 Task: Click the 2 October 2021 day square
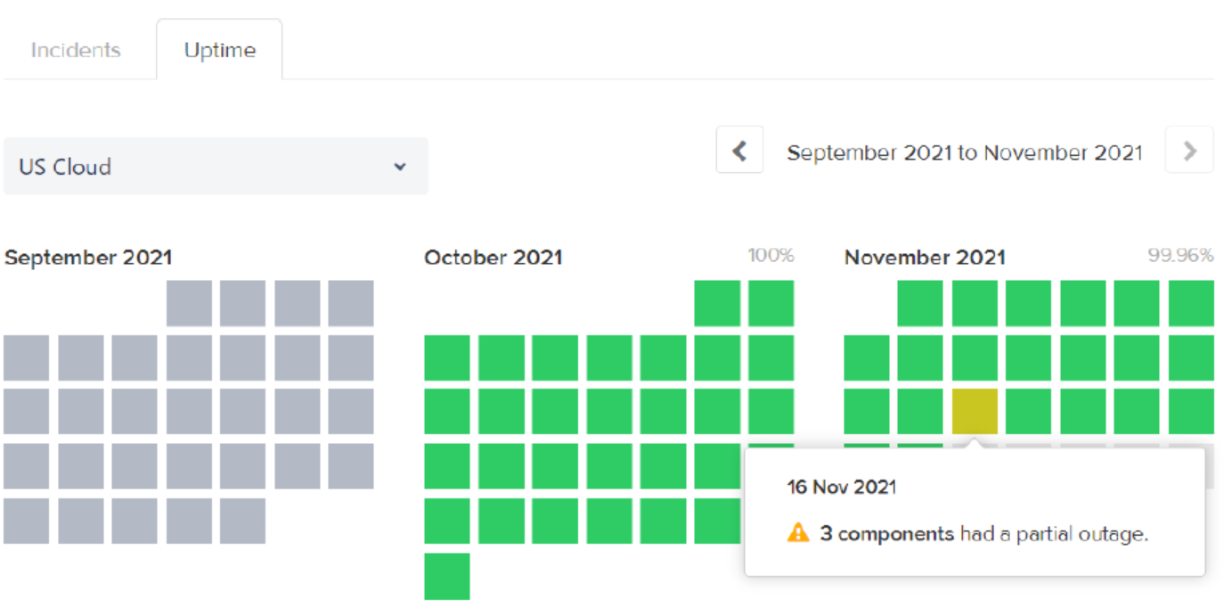coord(771,303)
